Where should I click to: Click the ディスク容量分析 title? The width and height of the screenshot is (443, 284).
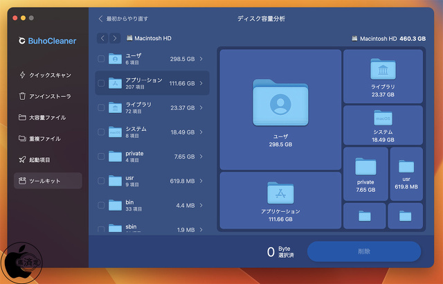pos(262,19)
